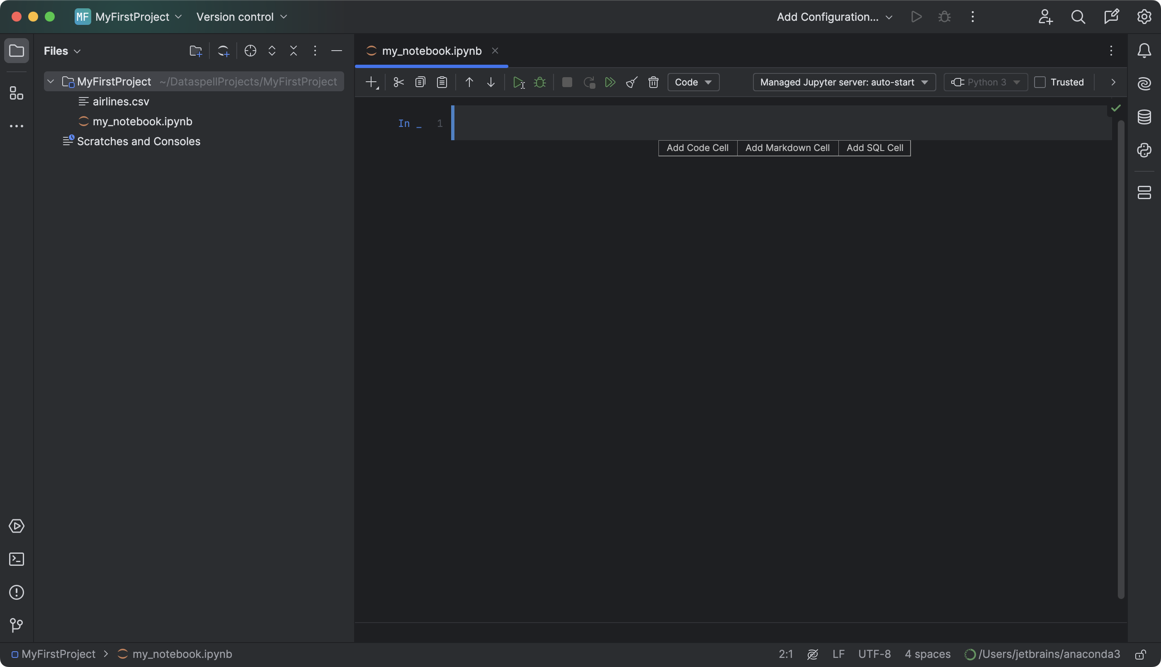The height and width of the screenshot is (667, 1161).
Task: Open main toolbar more actions menu
Action: [972, 17]
